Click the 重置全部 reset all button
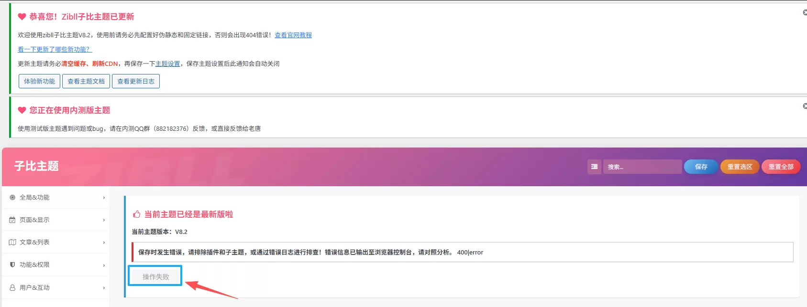Image resolution: width=807 pixels, height=307 pixels. click(x=781, y=167)
